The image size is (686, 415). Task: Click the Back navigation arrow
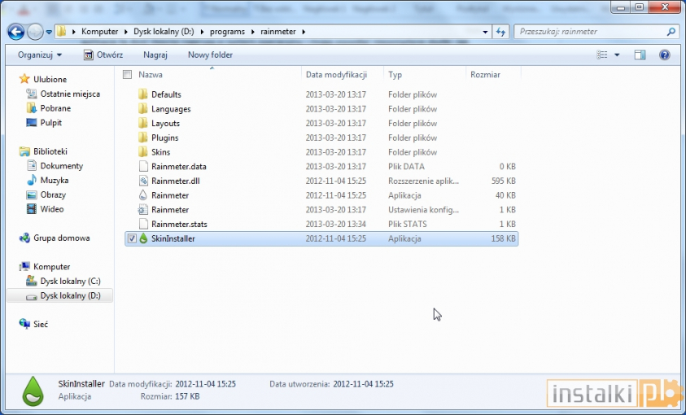(x=15, y=32)
